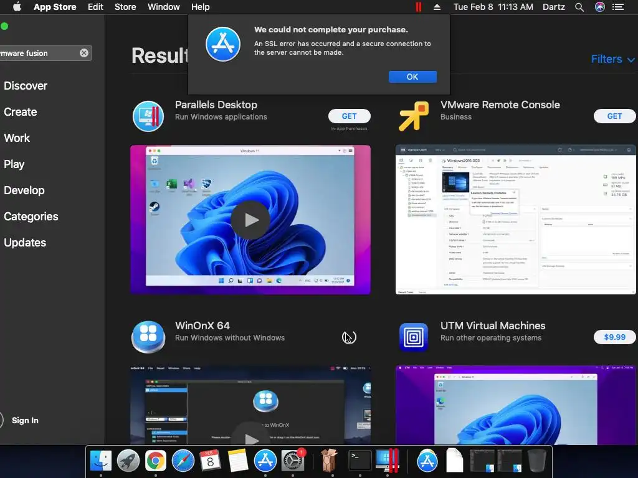This screenshot has width=638, height=478.
Task: Launch Google Chrome from the Dock
Action: pyautogui.click(x=156, y=461)
